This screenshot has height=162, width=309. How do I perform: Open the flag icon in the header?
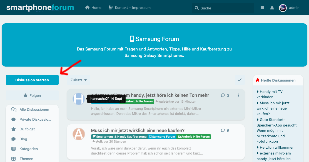262,8
